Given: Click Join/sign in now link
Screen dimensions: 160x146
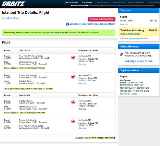Looking at the screenshot, I should tap(135, 61).
